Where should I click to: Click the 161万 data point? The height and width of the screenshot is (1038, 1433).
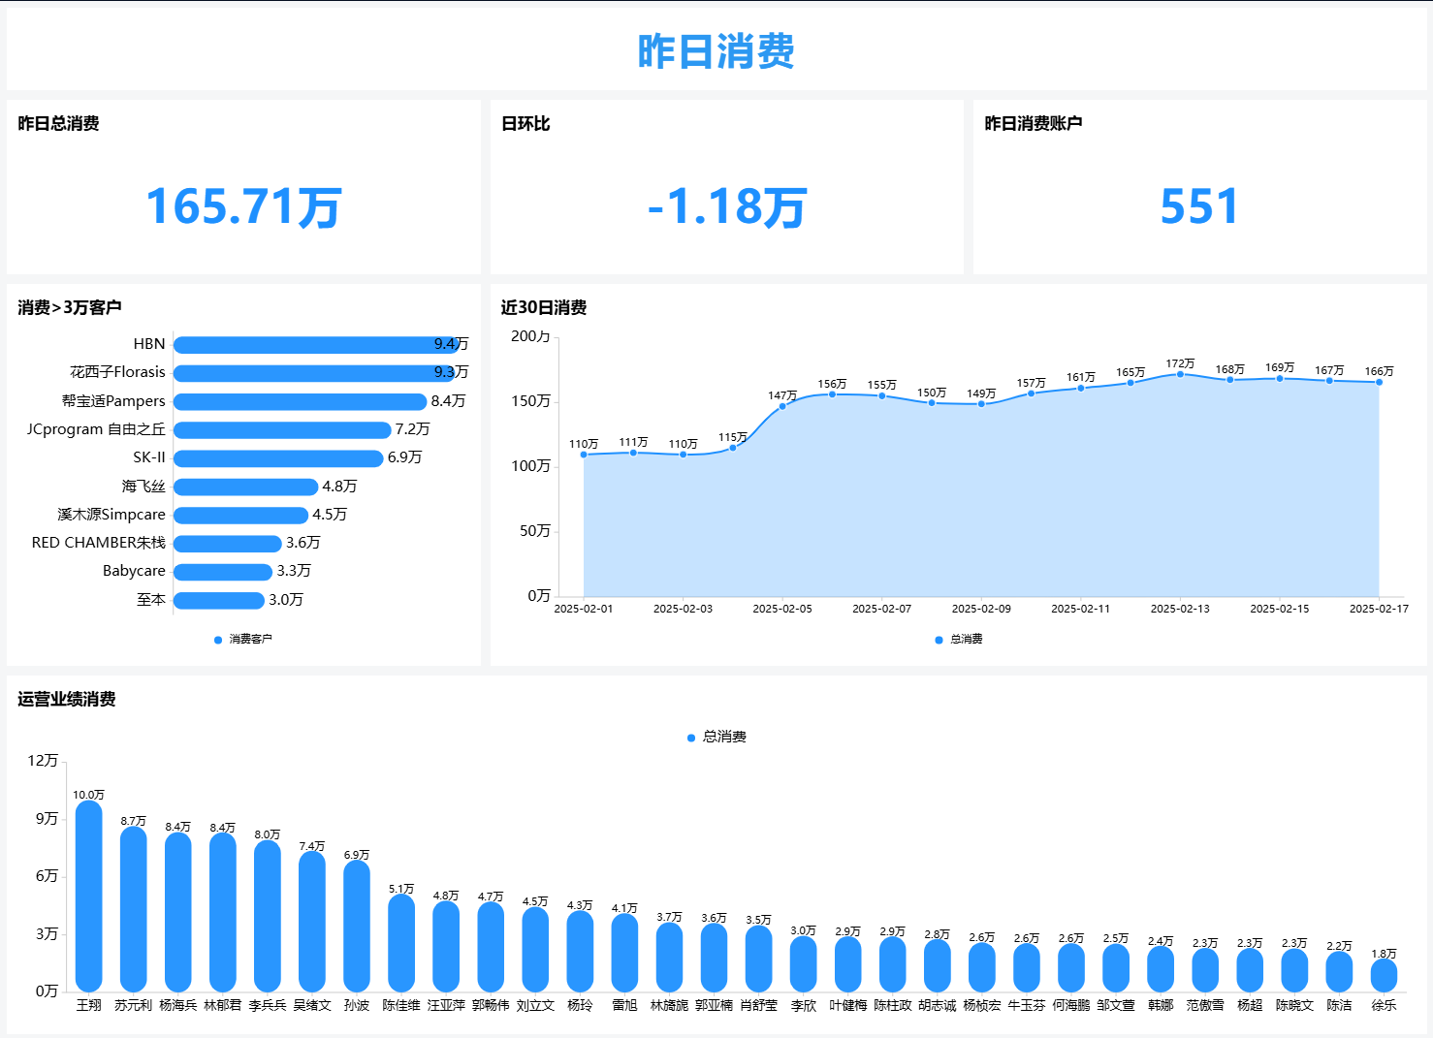pos(1081,388)
